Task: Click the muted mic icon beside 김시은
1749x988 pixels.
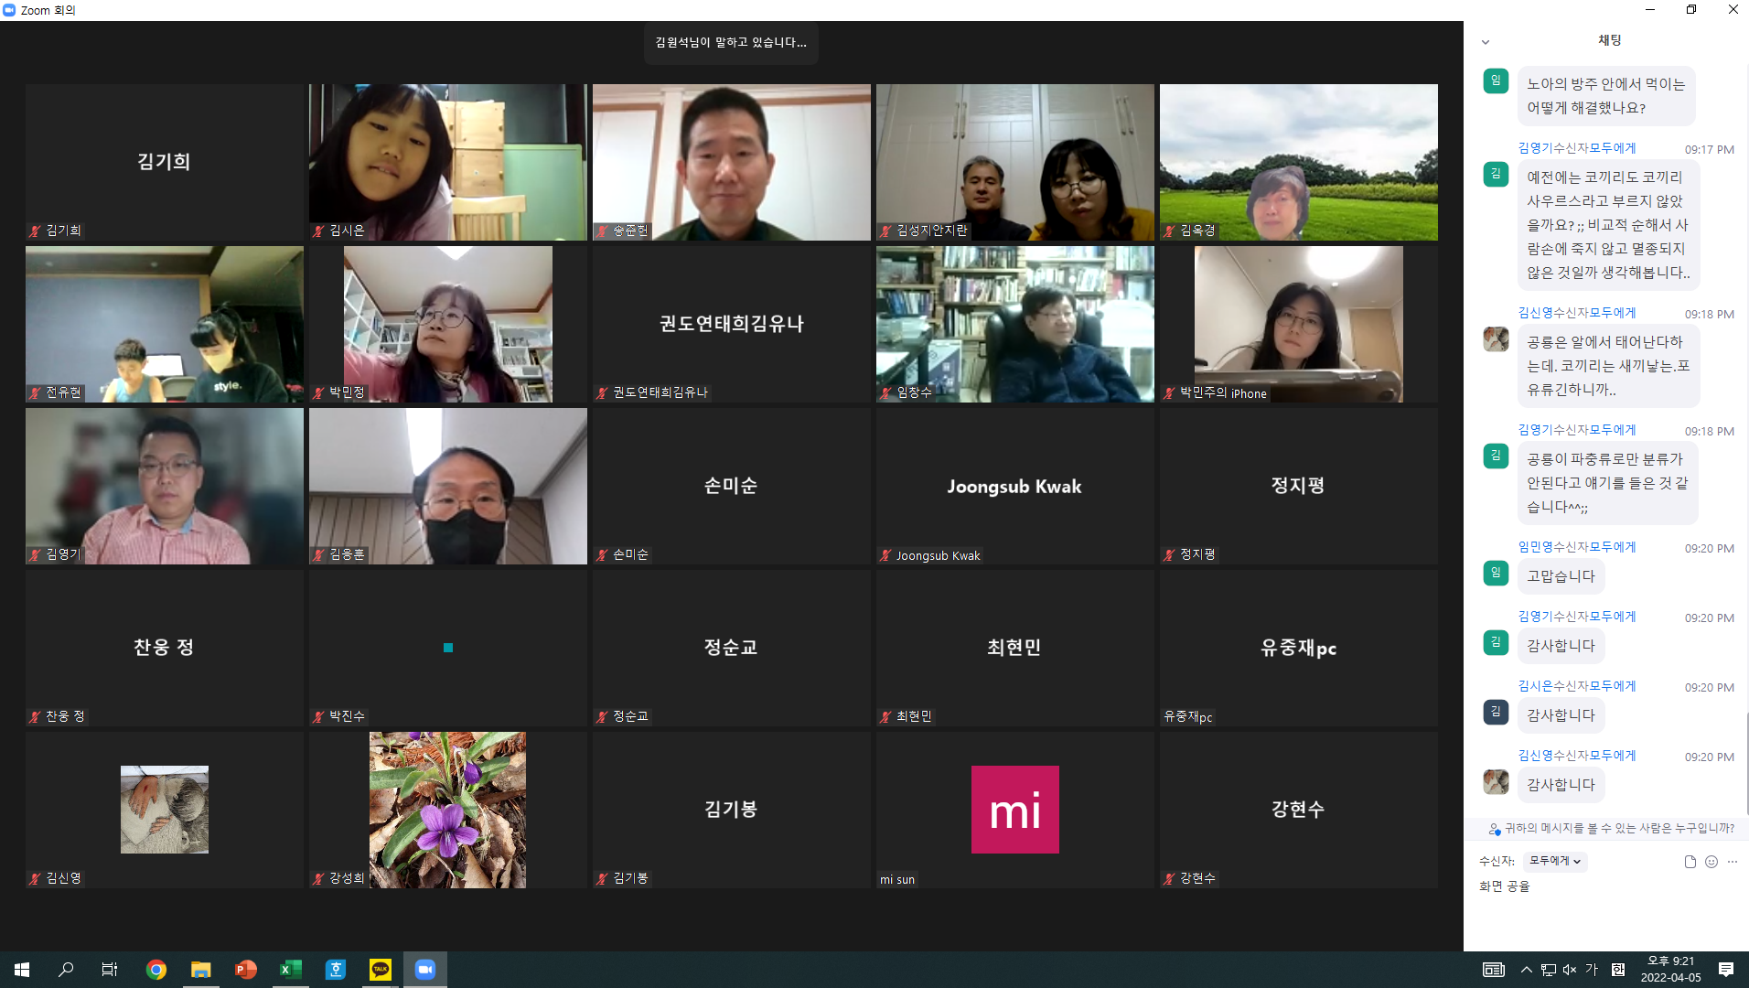Action: 319,231
